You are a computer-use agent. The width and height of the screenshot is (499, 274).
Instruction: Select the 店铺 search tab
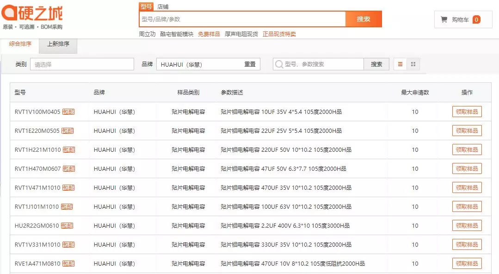[x=163, y=6]
